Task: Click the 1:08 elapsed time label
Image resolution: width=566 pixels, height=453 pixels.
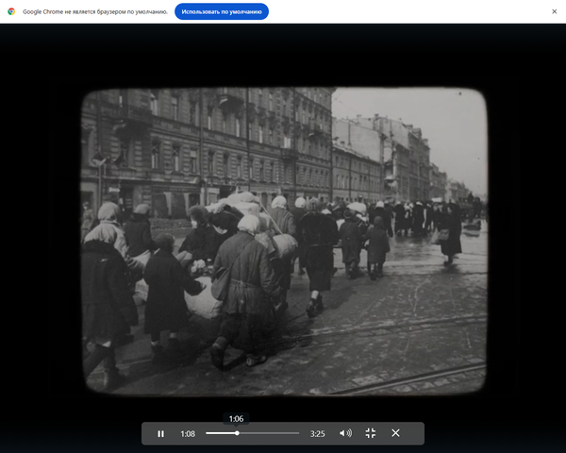Action: [x=188, y=433]
